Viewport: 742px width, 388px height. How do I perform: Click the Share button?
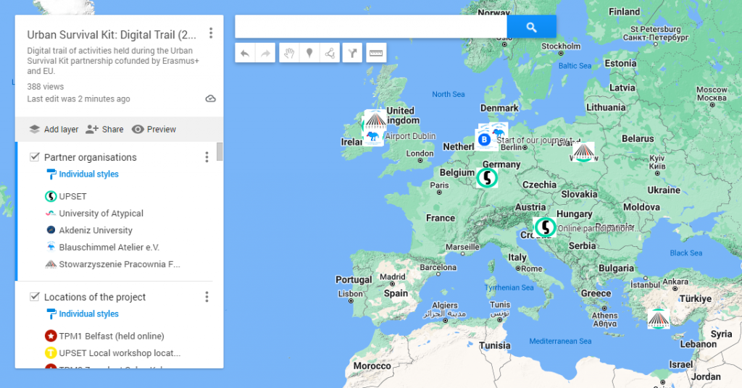pos(104,130)
